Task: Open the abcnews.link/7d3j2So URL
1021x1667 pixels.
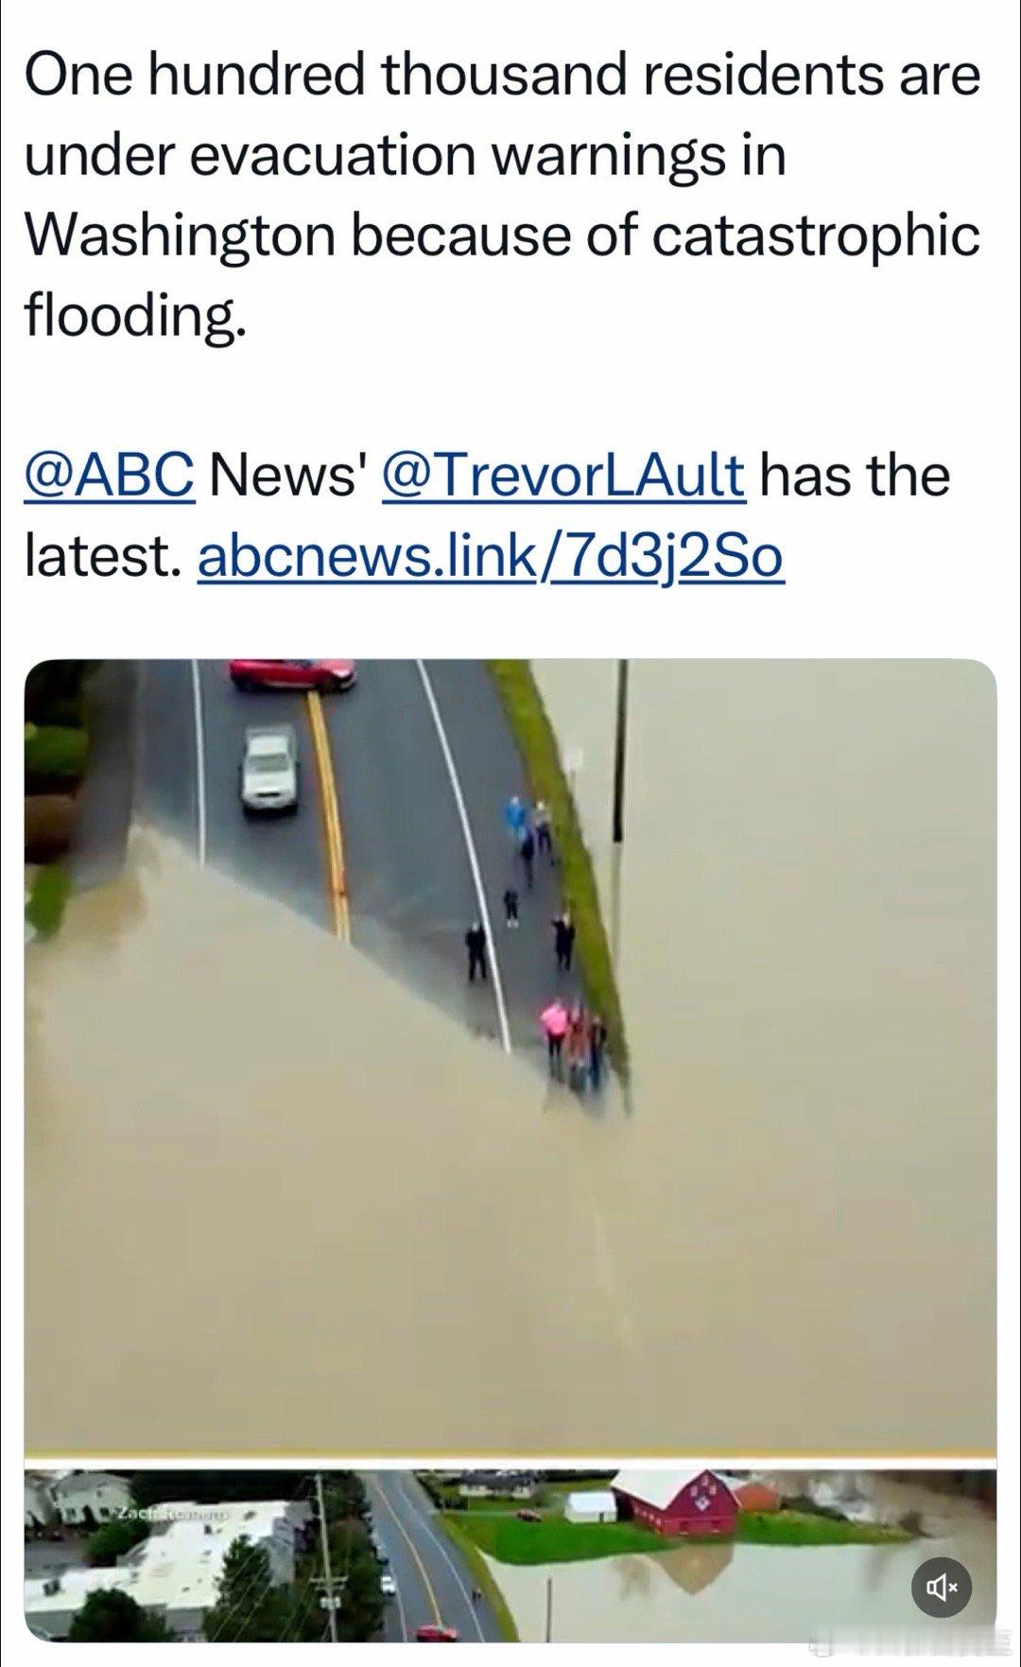Action: pyautogui.click(x=491, y=557)
